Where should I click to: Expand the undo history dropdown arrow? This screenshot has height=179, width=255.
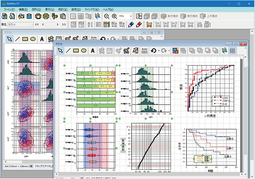point(159,51)
